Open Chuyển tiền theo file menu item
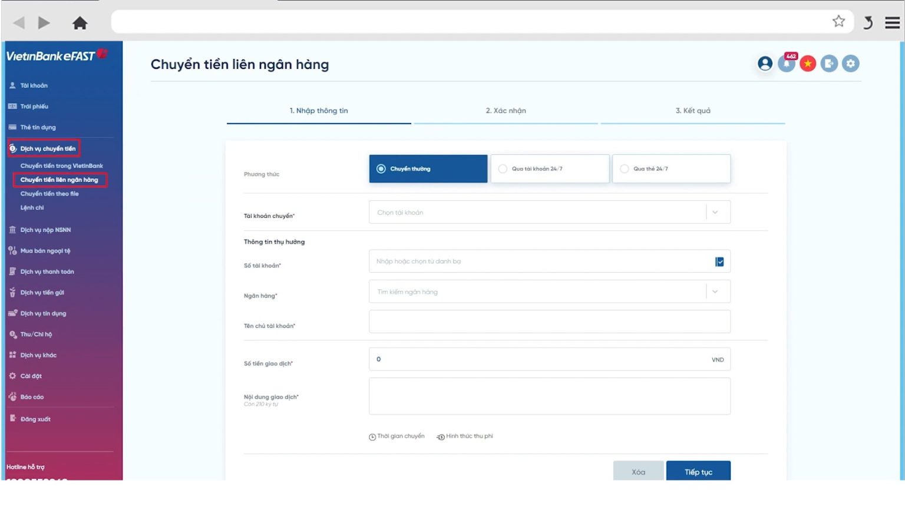 click(x=50, y=193)
